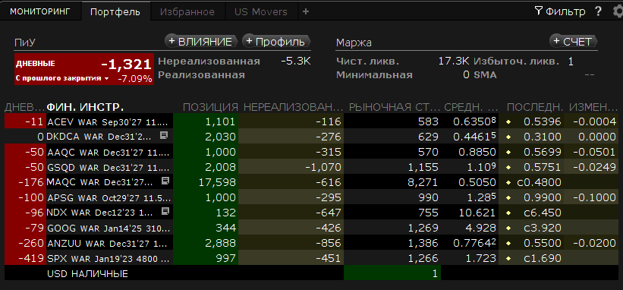The image size is (623, 290).
Task: Switch to the МОНИТОРИНГ tab
Action: point(39,11)
